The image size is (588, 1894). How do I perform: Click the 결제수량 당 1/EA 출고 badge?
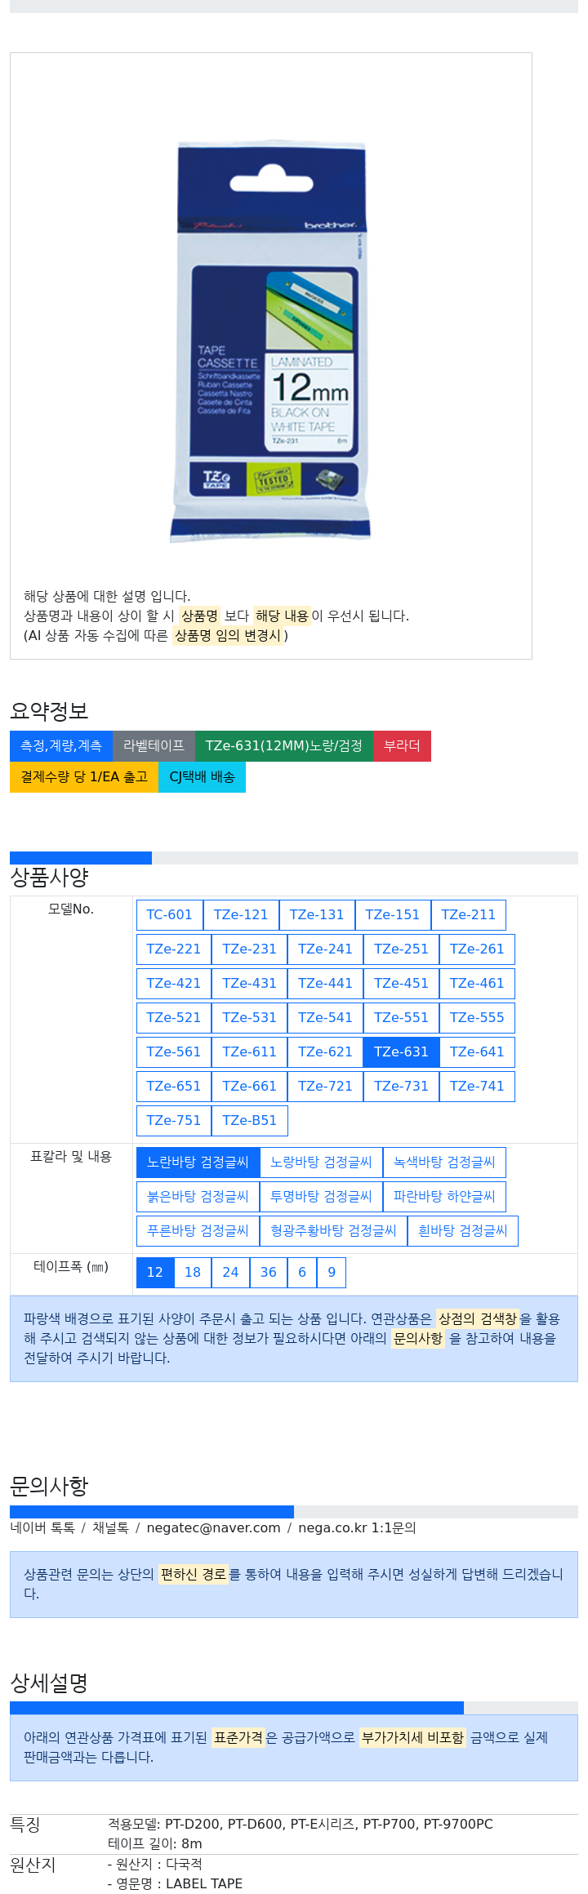coord(84,777)
